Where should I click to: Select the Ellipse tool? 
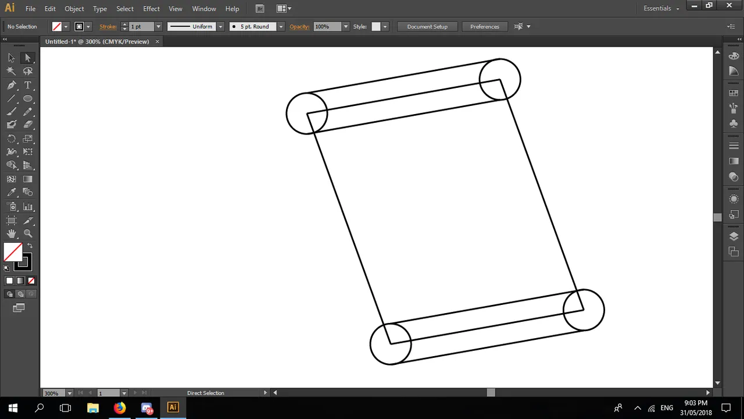click(x=27, y=98)
